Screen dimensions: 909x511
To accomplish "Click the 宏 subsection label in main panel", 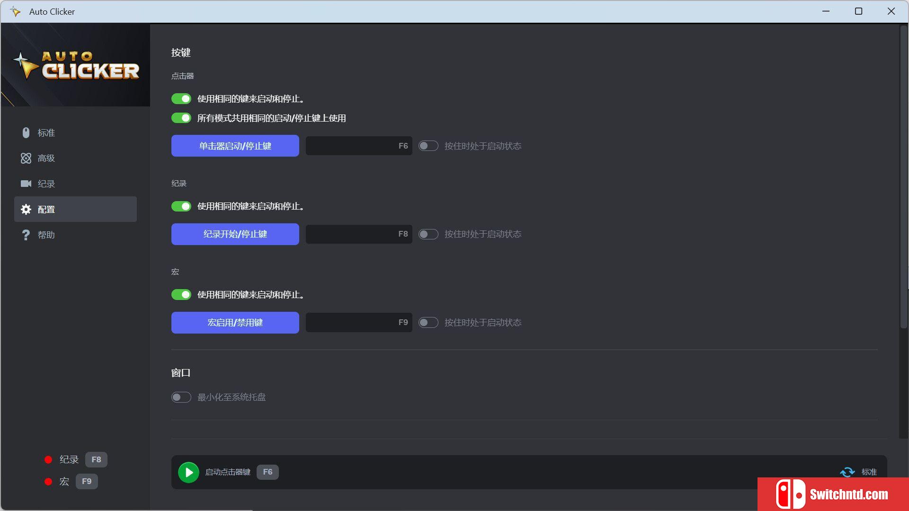I will click(175, 272).
